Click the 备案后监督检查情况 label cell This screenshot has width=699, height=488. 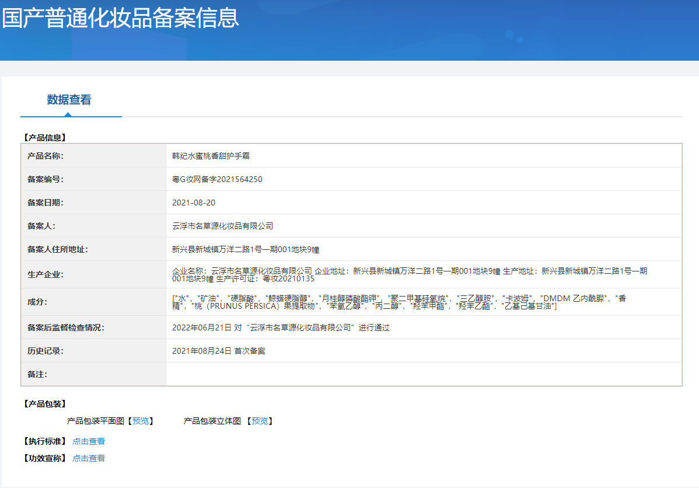pos(93,327)
